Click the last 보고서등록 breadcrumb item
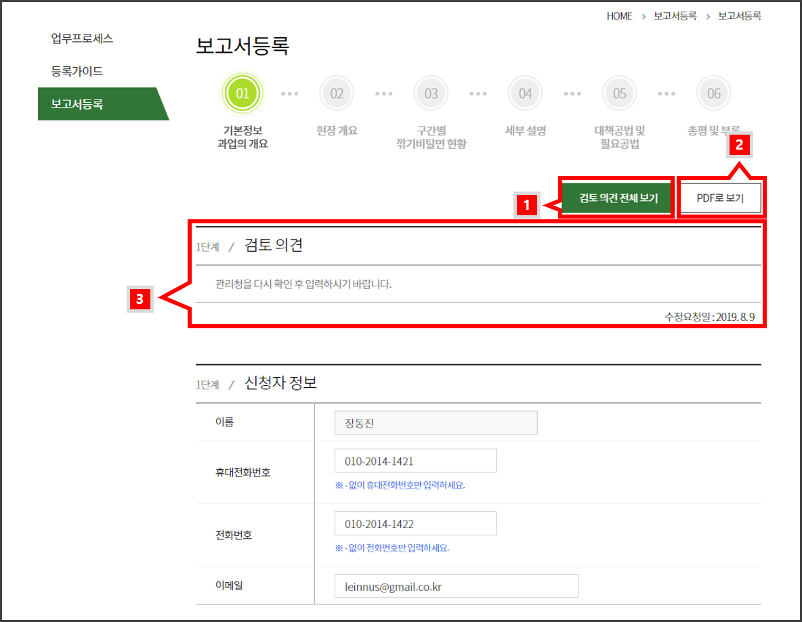 pos(740,16)
